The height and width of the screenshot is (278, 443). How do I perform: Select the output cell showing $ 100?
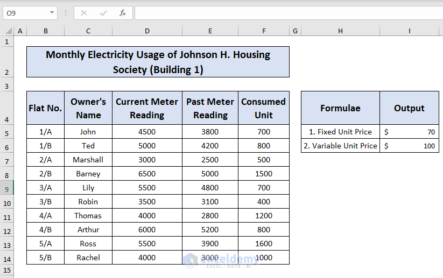410,146
